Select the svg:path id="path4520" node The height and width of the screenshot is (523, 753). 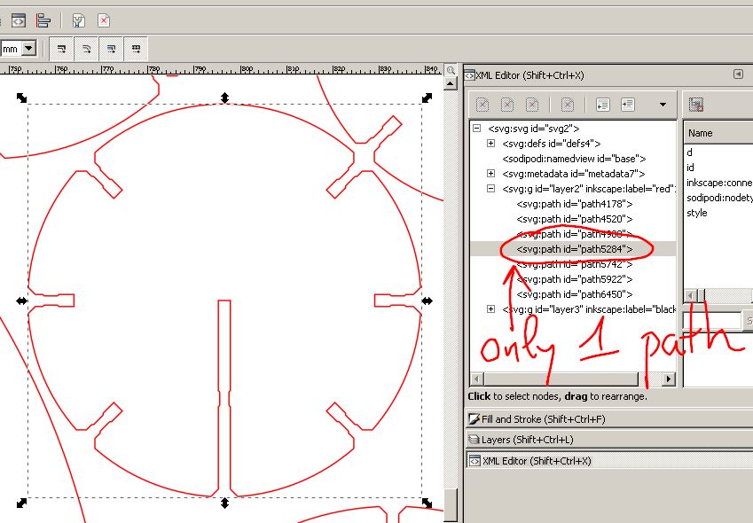coord(575,219)
